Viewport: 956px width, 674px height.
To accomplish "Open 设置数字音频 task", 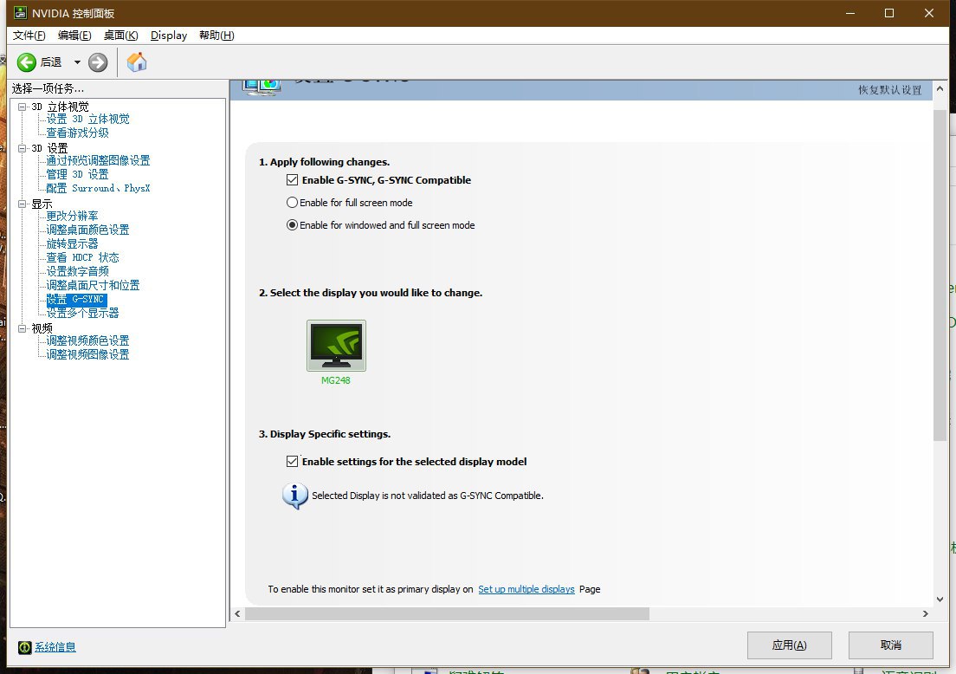I will [x=77, y=271].
